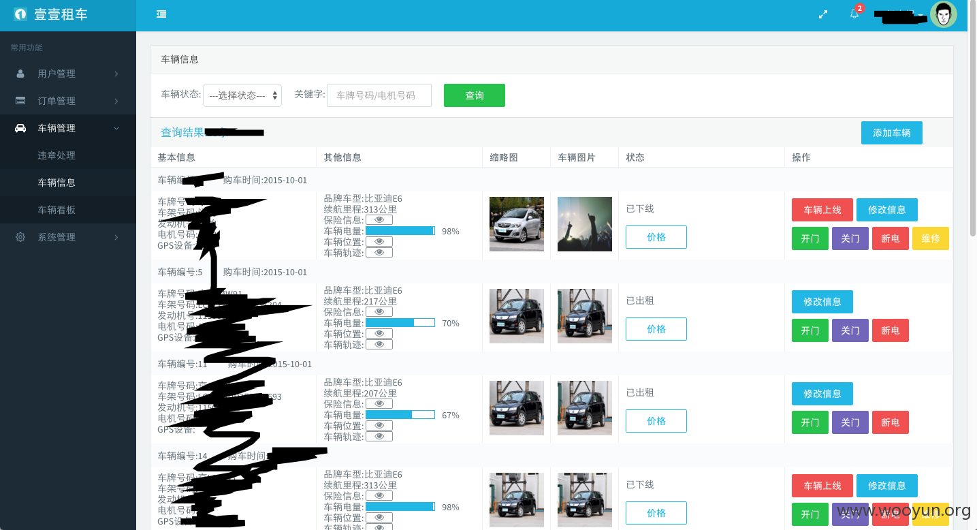Show 车辆位置 eye for vehicle 编号 5

coord(379,334)
